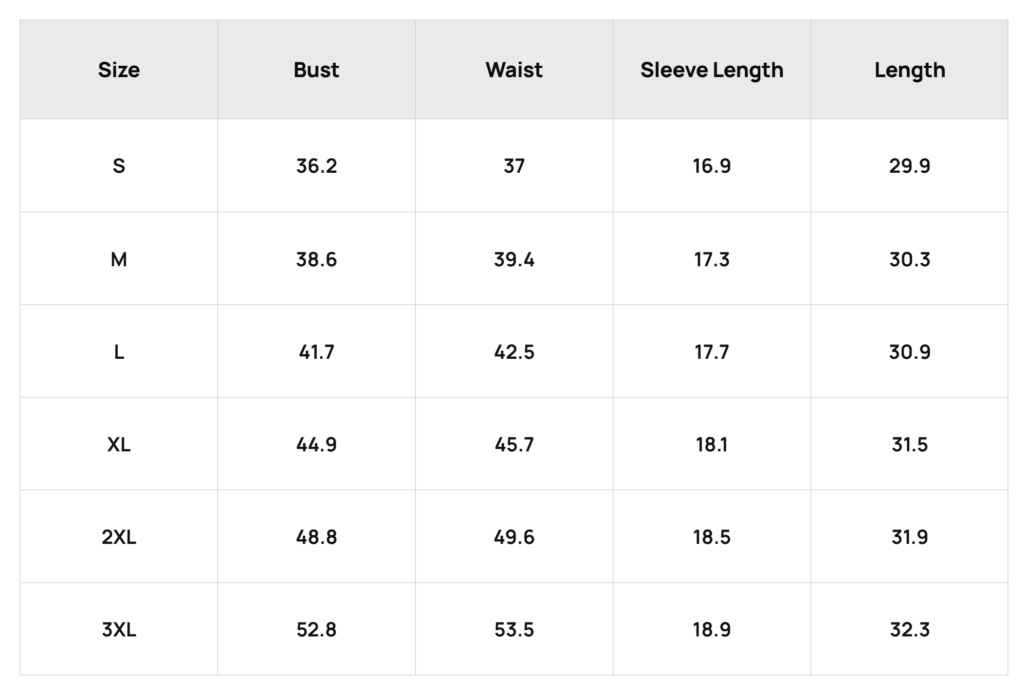Click the waist value 37 cell
Image resolution: width=1028 pixels, height=694 pixels.
pyautogui.click(x=514, y=166)
